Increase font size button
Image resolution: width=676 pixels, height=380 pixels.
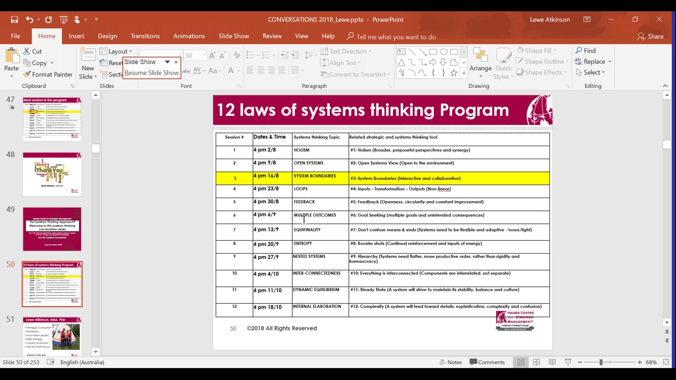pos(212,55)
